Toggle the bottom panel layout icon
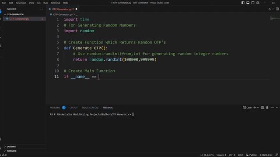Viewport: 280px width, 157px height. pos(248,3)
